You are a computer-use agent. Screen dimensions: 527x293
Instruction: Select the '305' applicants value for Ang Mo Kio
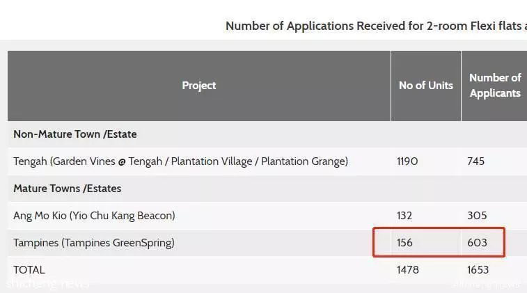(x=477, y=216)
